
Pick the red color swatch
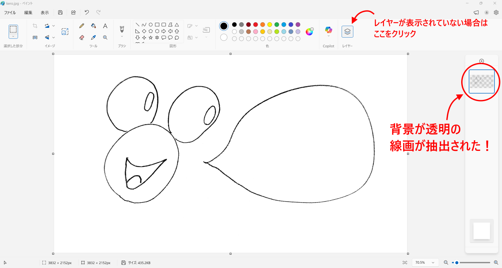(256, 25)
